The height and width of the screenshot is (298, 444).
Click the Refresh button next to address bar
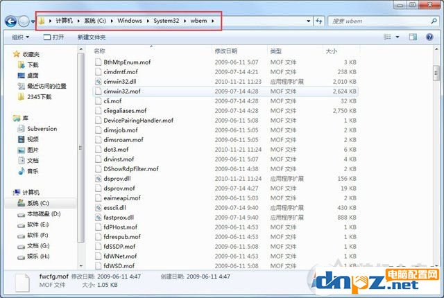[319, 21]
